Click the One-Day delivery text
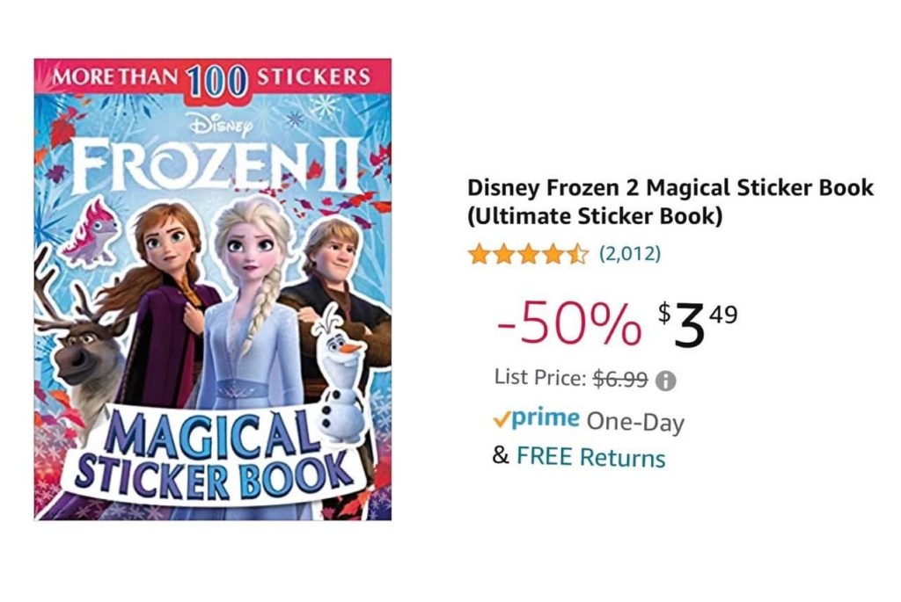 tap(635, 421)
